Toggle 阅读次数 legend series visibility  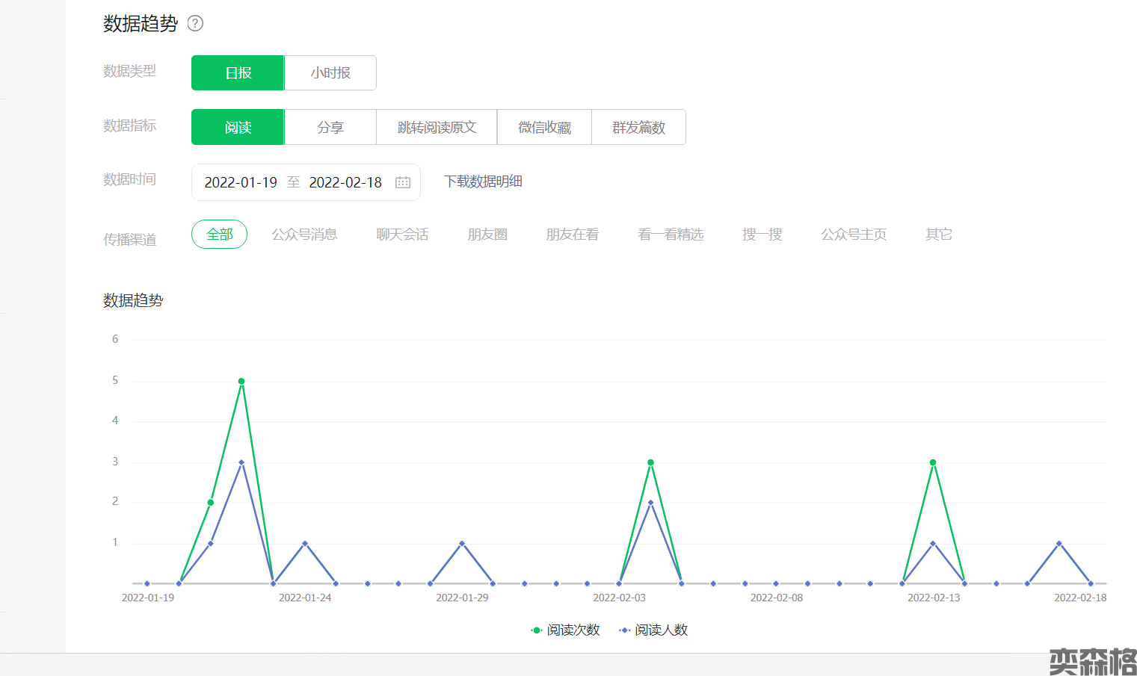(x=565, y=630)
